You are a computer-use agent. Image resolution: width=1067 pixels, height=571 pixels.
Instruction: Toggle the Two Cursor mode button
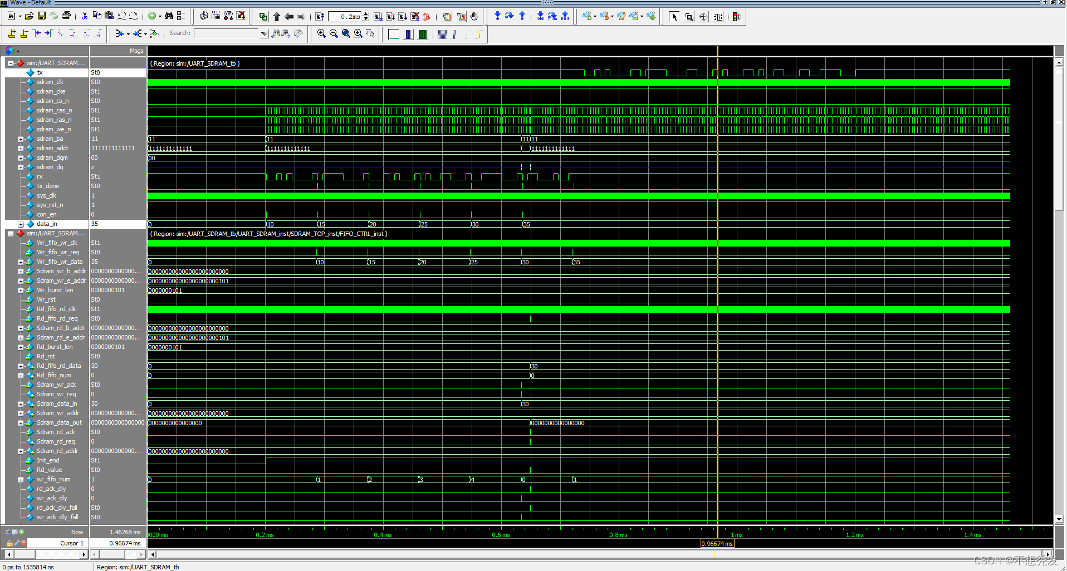718,17
